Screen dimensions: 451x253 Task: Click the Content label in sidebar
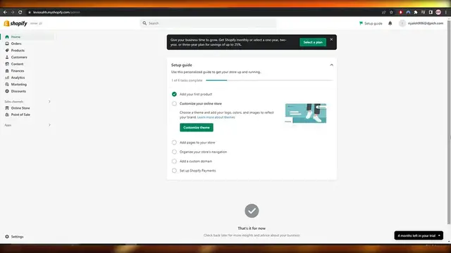pos(17,64)
